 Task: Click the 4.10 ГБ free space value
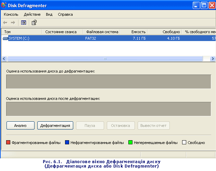pos(174,38)
